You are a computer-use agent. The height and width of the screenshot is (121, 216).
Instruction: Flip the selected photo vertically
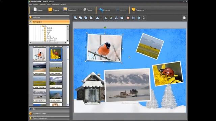tap(122, 18)
